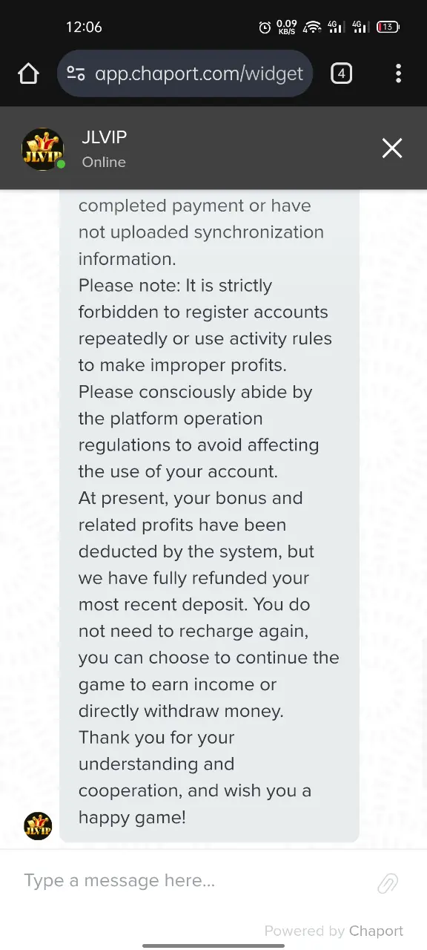Open the tab switcher showing 4 tabs
The height and width of the screenshot is (950, 427).
[341, 73]
